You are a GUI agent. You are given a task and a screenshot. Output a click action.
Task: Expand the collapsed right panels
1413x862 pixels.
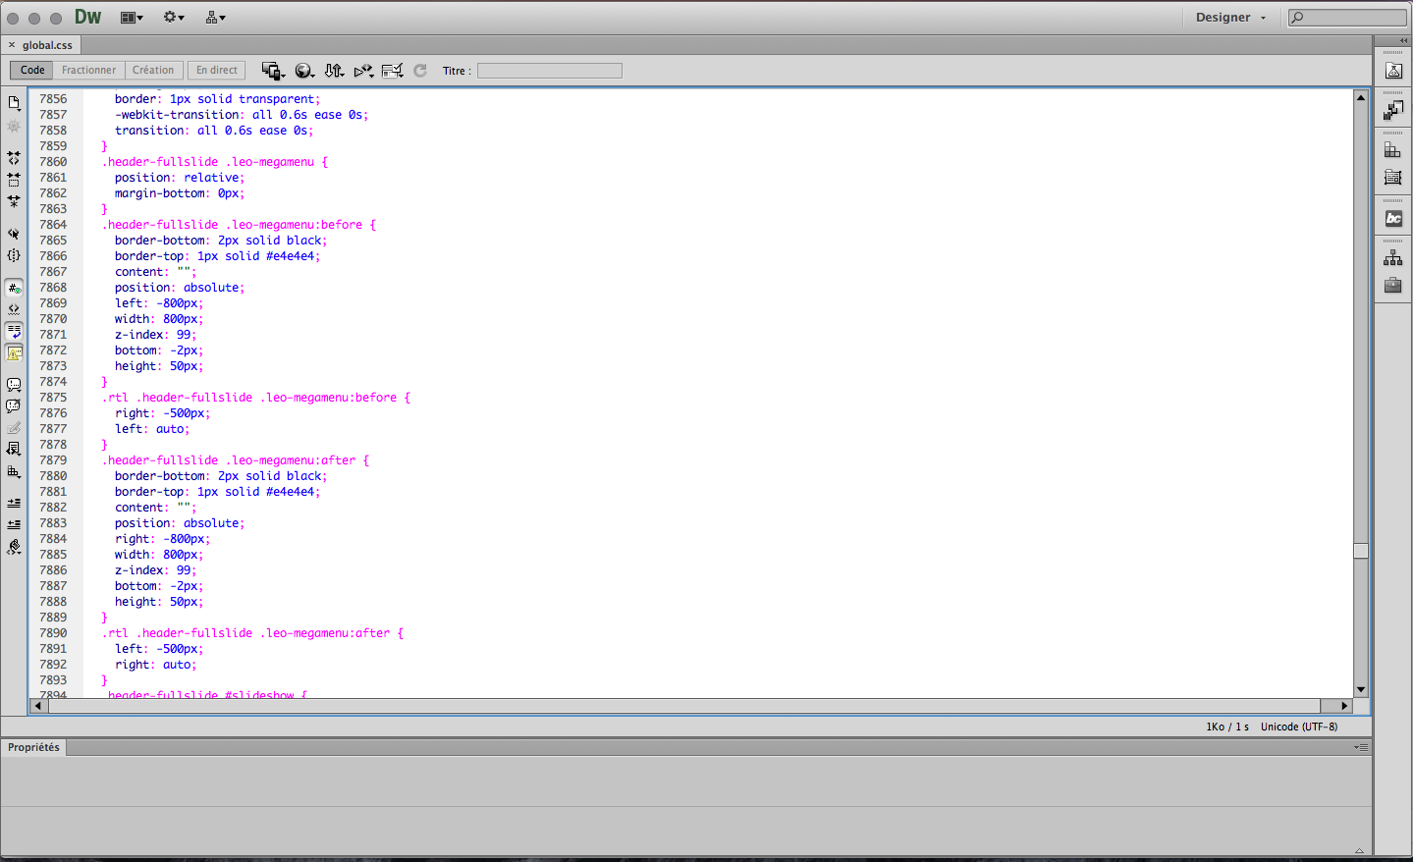pos(1403,40)
